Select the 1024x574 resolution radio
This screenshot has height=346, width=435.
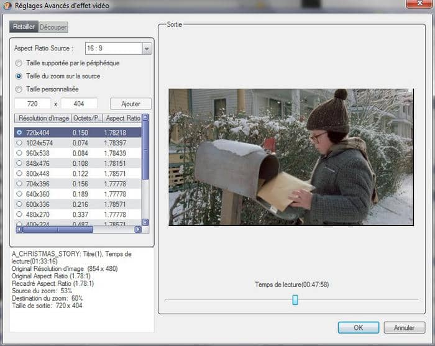19,143
